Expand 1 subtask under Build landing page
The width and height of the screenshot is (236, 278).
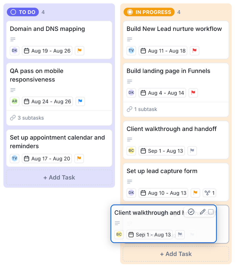point(142,109)
